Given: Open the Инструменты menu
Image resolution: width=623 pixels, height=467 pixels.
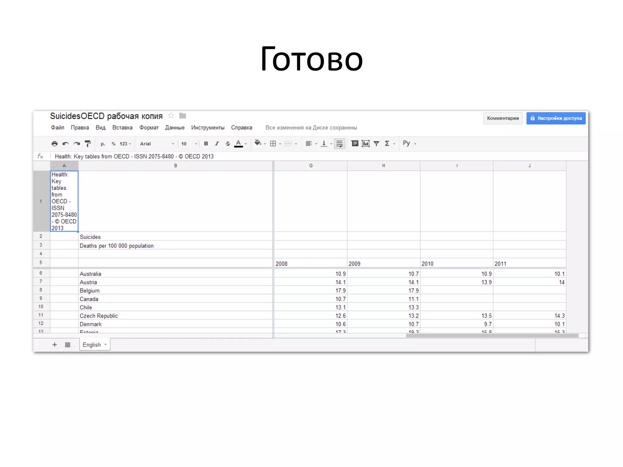Looking at the screenshot, I should pos(208,128).
